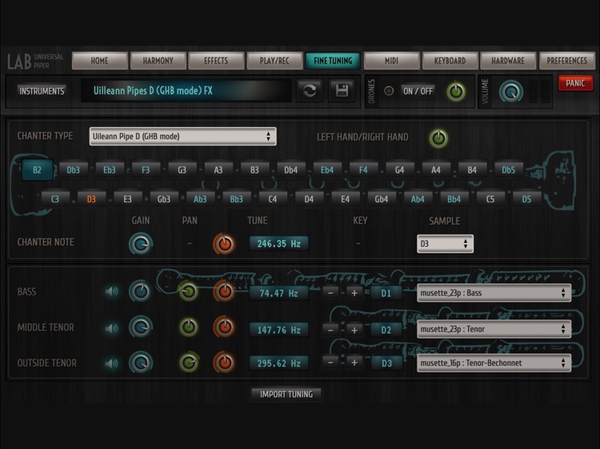Viewport: 600px width, 449px height.
Task: Click the Outside Tenor key D3 button
Action: [x=386, y=363]
